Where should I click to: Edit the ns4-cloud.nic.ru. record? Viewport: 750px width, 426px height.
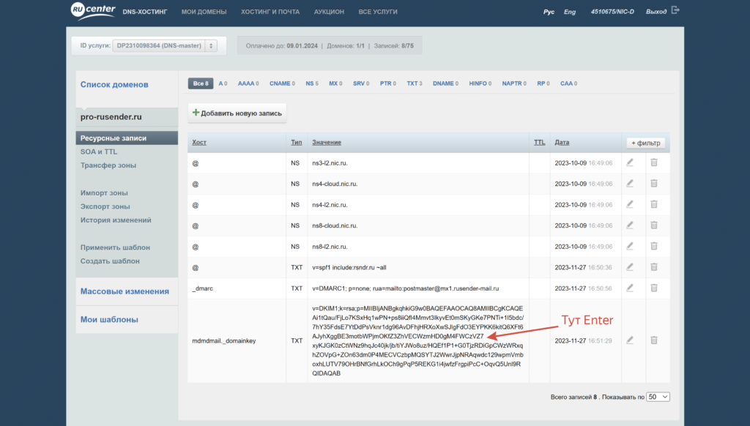(x=630, y=184)
